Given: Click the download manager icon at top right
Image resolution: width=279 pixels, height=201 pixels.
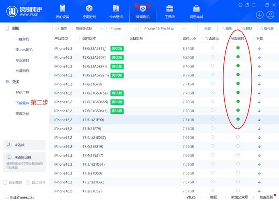Looking at the screenshot, I should (260, 14).
